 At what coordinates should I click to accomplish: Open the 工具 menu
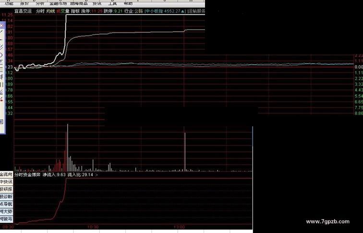112,3
